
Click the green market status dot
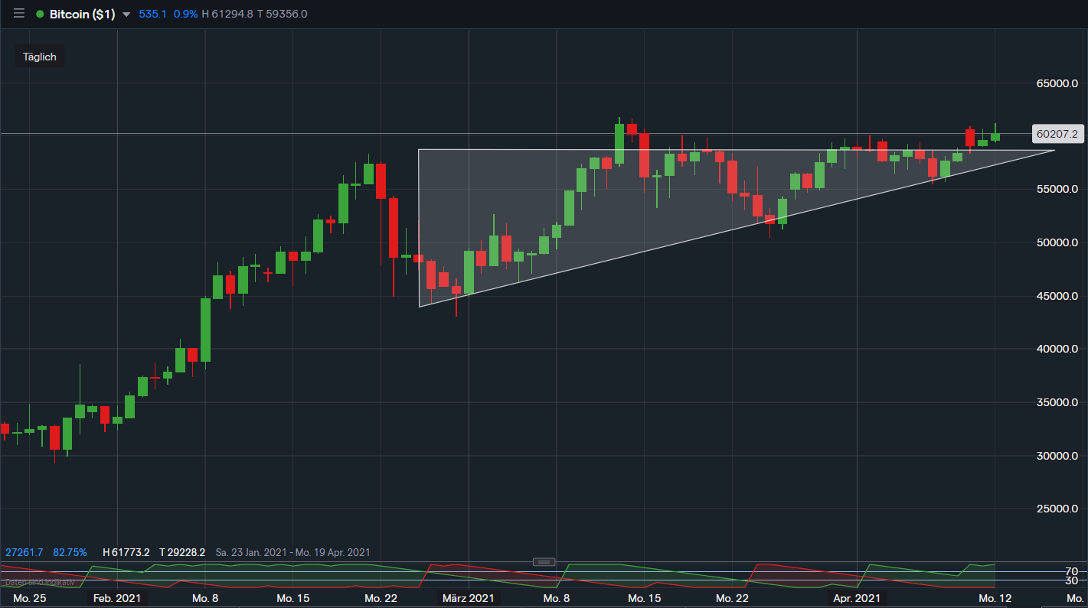click(40, 15)
